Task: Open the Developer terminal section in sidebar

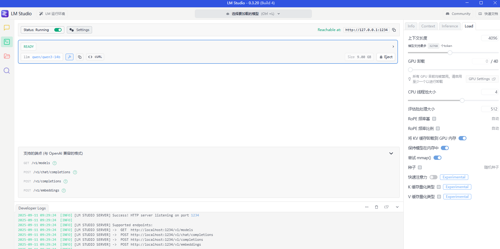Action: tap(7, 42)
